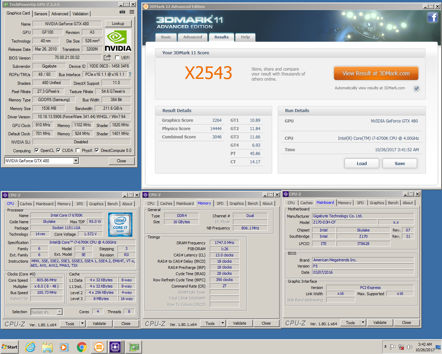Switch to the GPU-Z Validation tab
442x354 pixels.
80,14
